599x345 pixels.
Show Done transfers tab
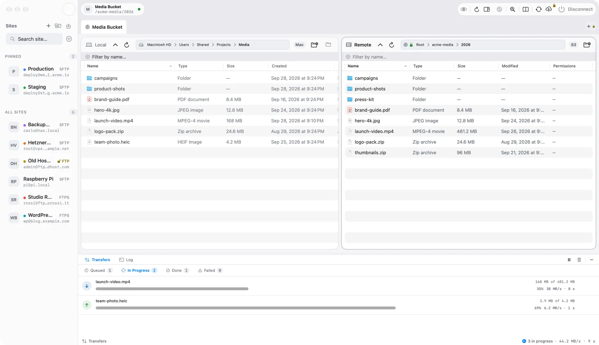point(177,271)
